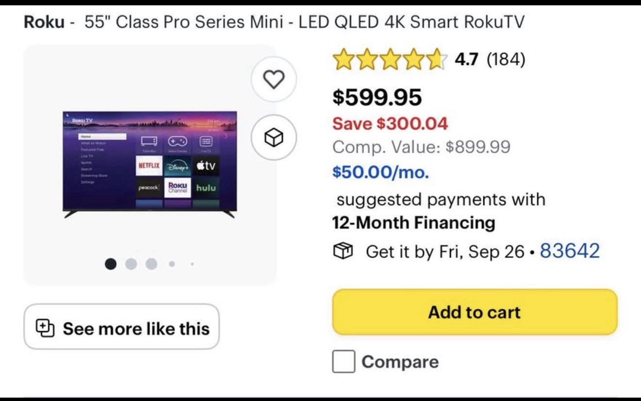Screen dimensions: 641x401
Task: Tick the Compare checkbox
Action: tap(343, 362)
